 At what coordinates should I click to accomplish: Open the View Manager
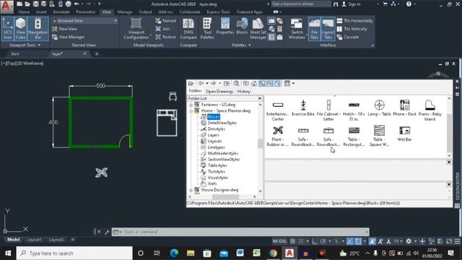[69, 37]
